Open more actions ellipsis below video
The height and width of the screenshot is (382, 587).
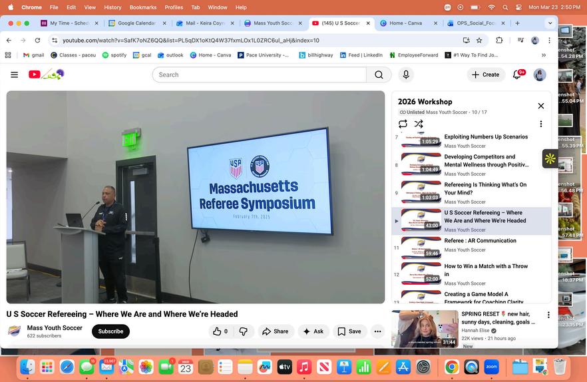pyautogui.click(x=378, y=331)
